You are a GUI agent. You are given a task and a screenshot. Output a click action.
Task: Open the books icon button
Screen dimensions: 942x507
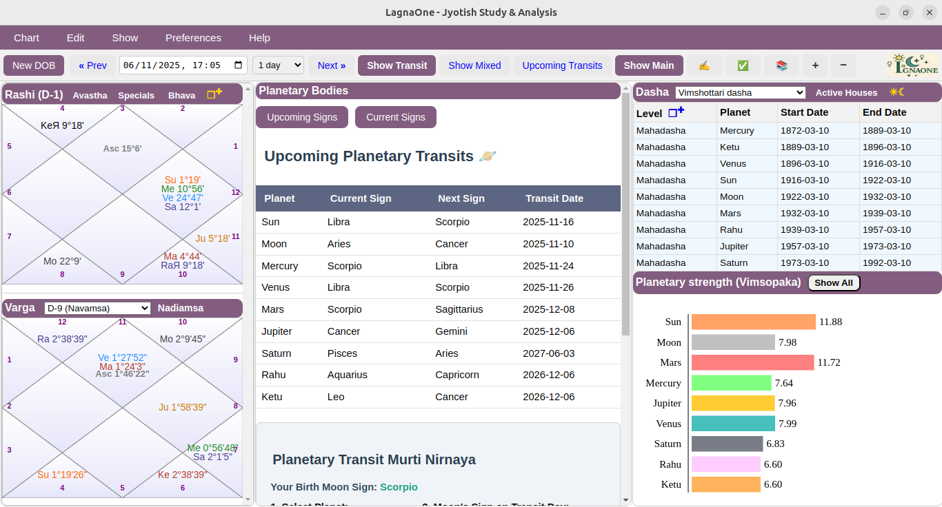coord(781,65)
